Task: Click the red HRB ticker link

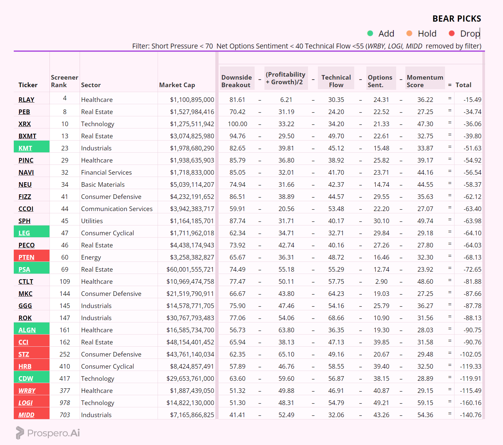Action: pos(25,366)
